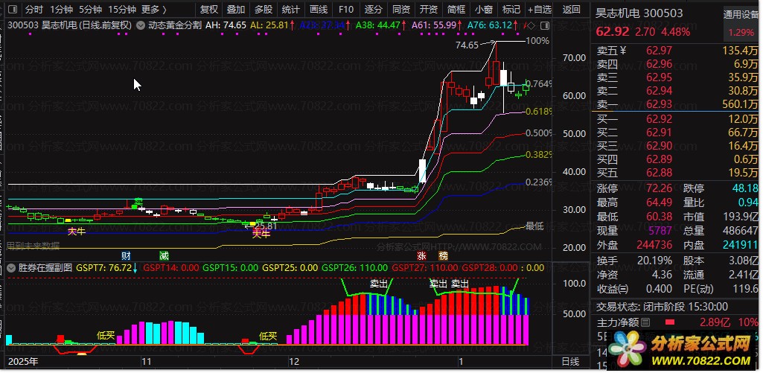Add stock via +自选 button
Screen dimensions: 763x373
540,9
